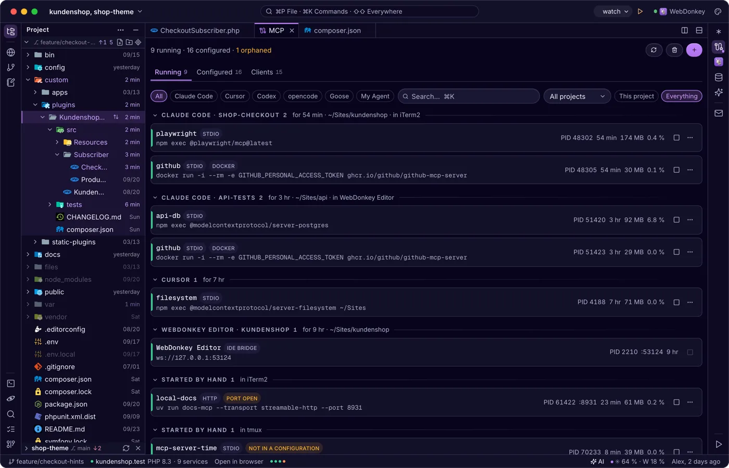Open the git branch panel in left sidebar
This screenshot has height=468, width=729.
pos(10,67)
